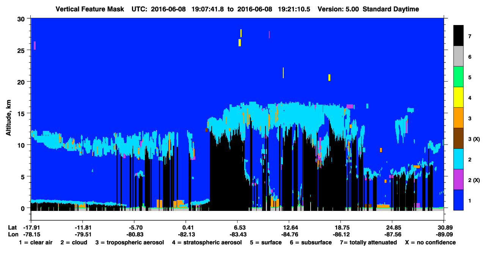Click the legend text '1 = clear air'
The image size is (493, 253).
pyautogui.click(x=36, y=242)
